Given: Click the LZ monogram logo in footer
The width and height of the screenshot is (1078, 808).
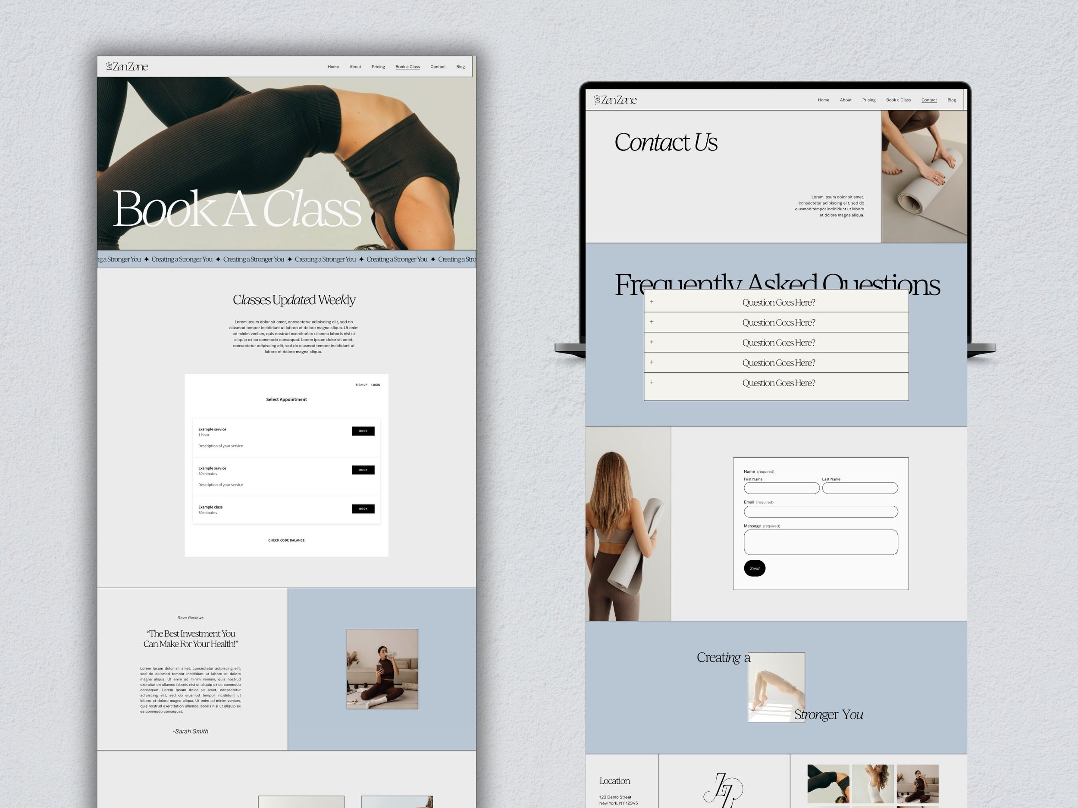Looking at the screenshot, I should [724, 789].
